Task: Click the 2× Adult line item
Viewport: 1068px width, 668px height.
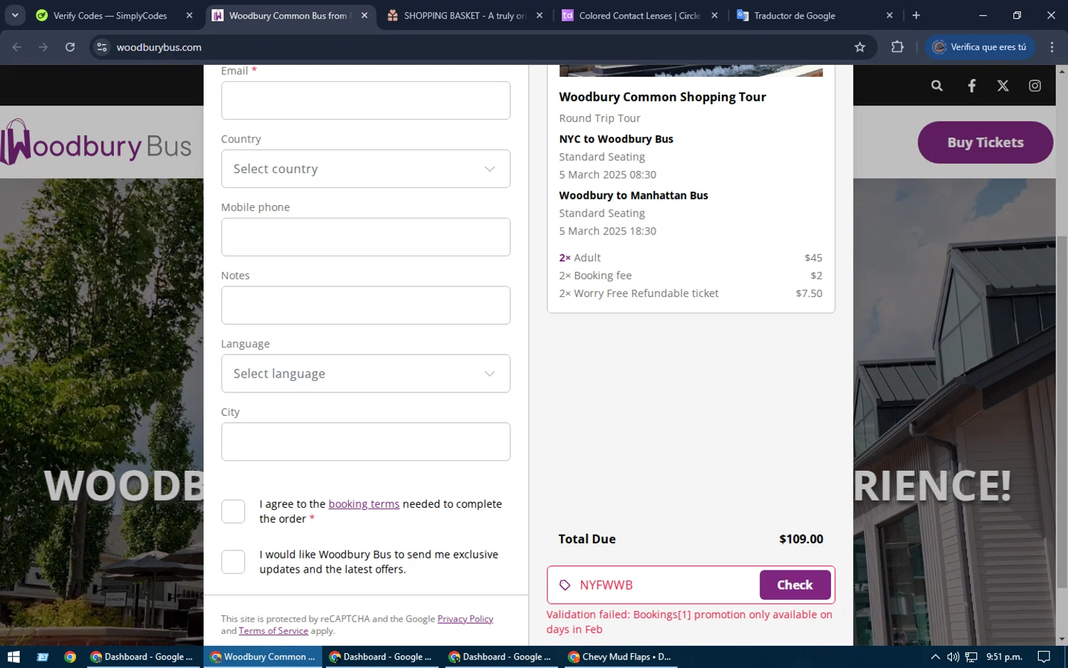Action: (x=691, y=258)
